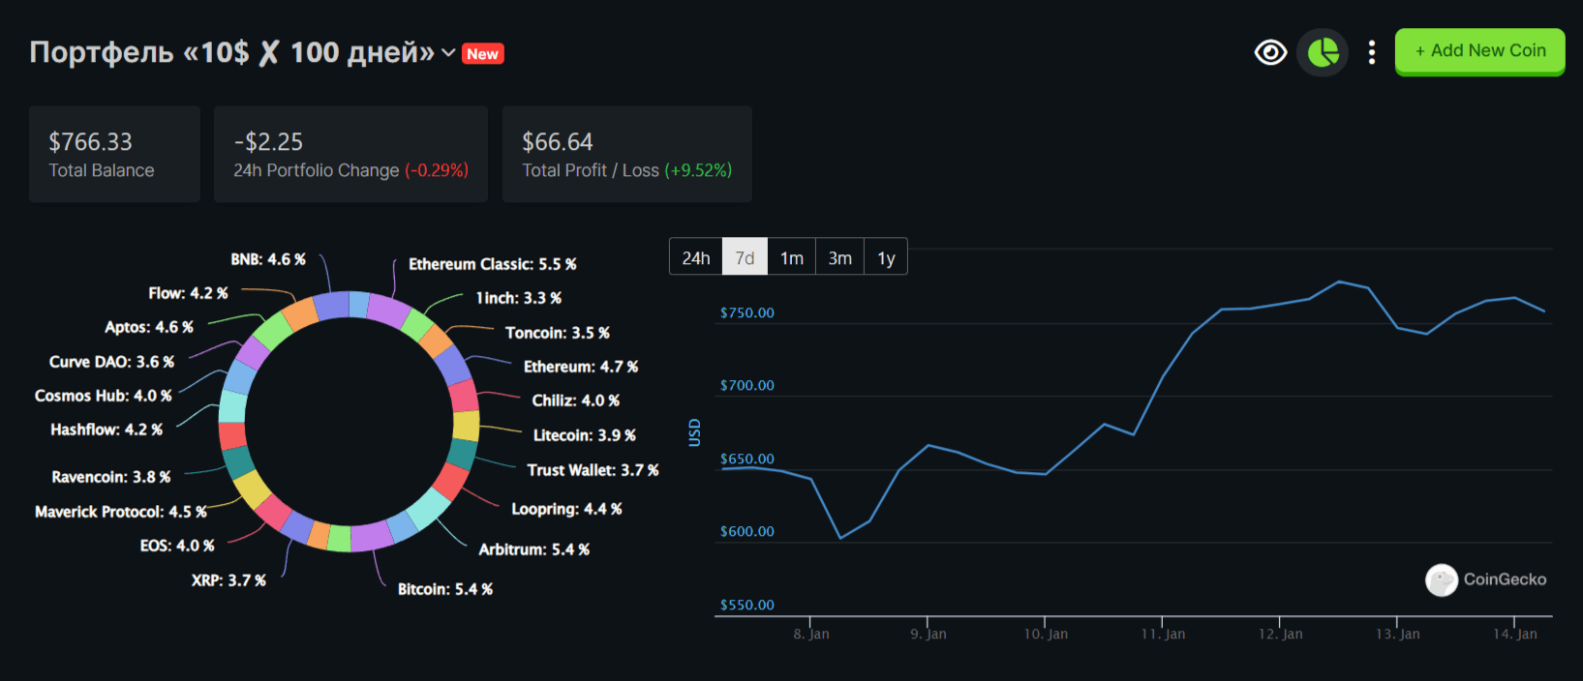Click the XRP: 3.7 % label

pyautogui.click(x=228, y=580)
